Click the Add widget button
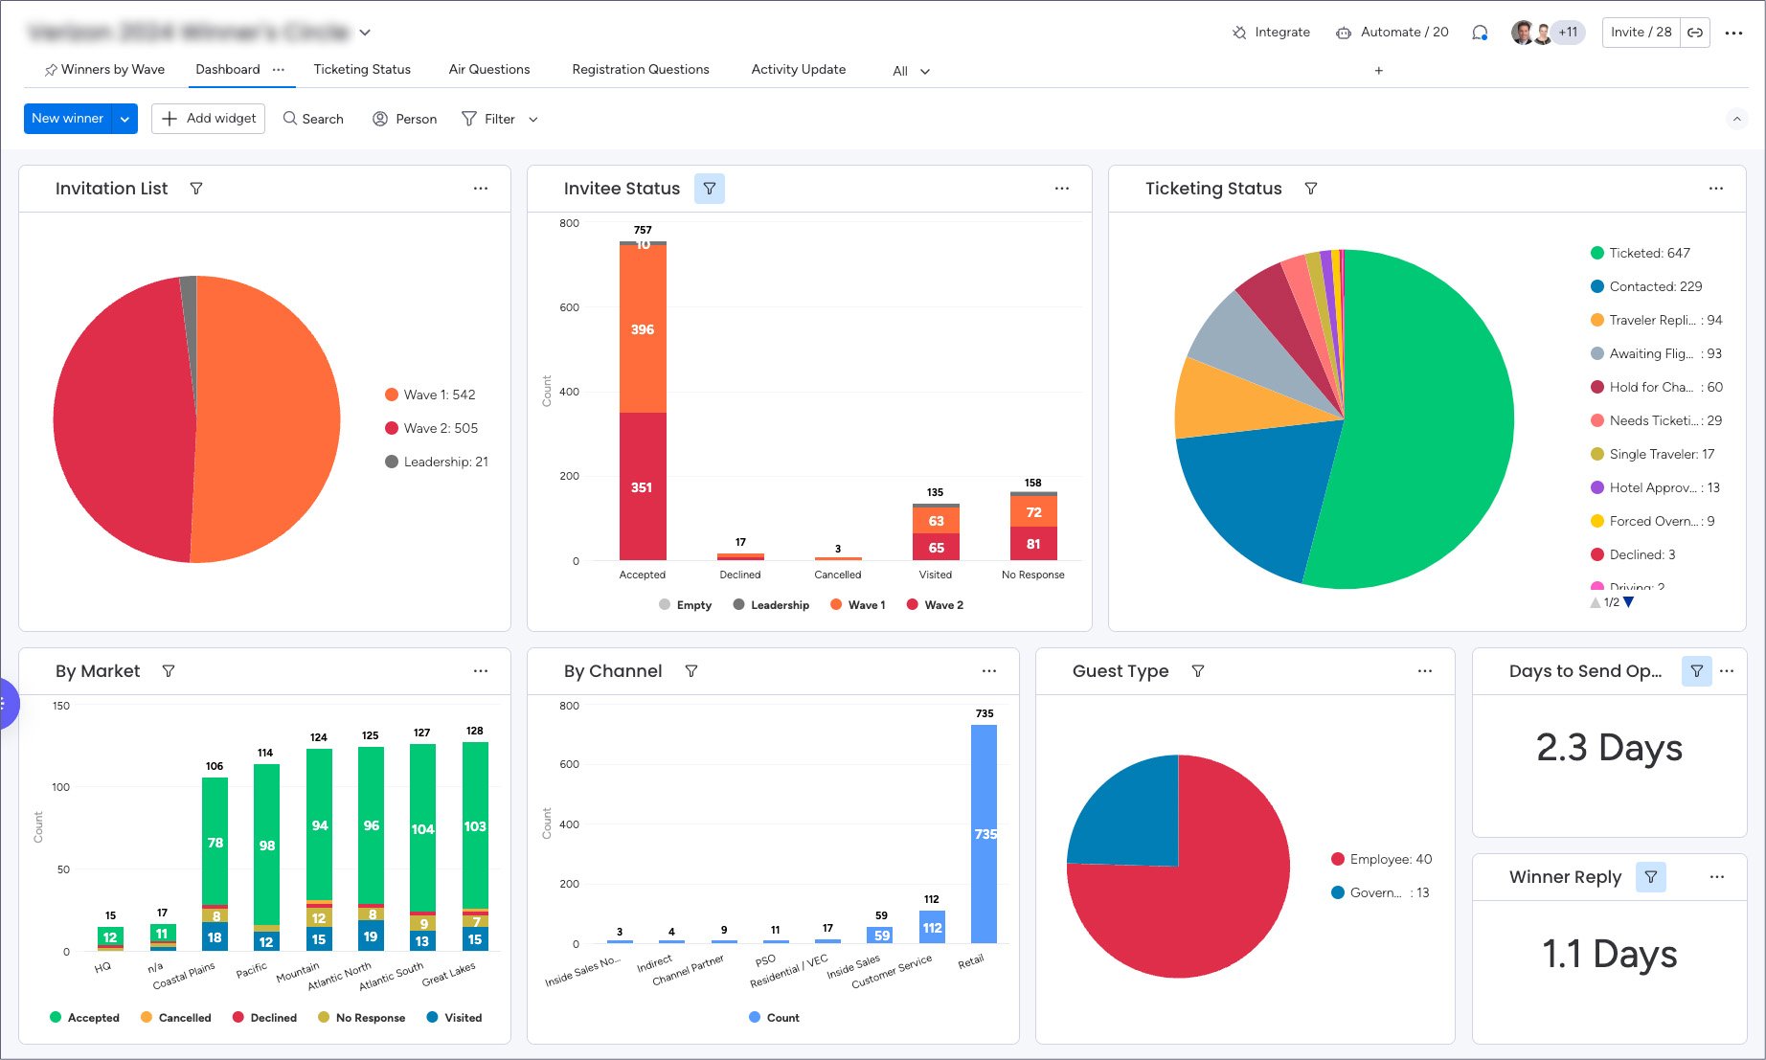Image resolution: width=1766 pixels, height=1060 pixels. coord(209,119)
